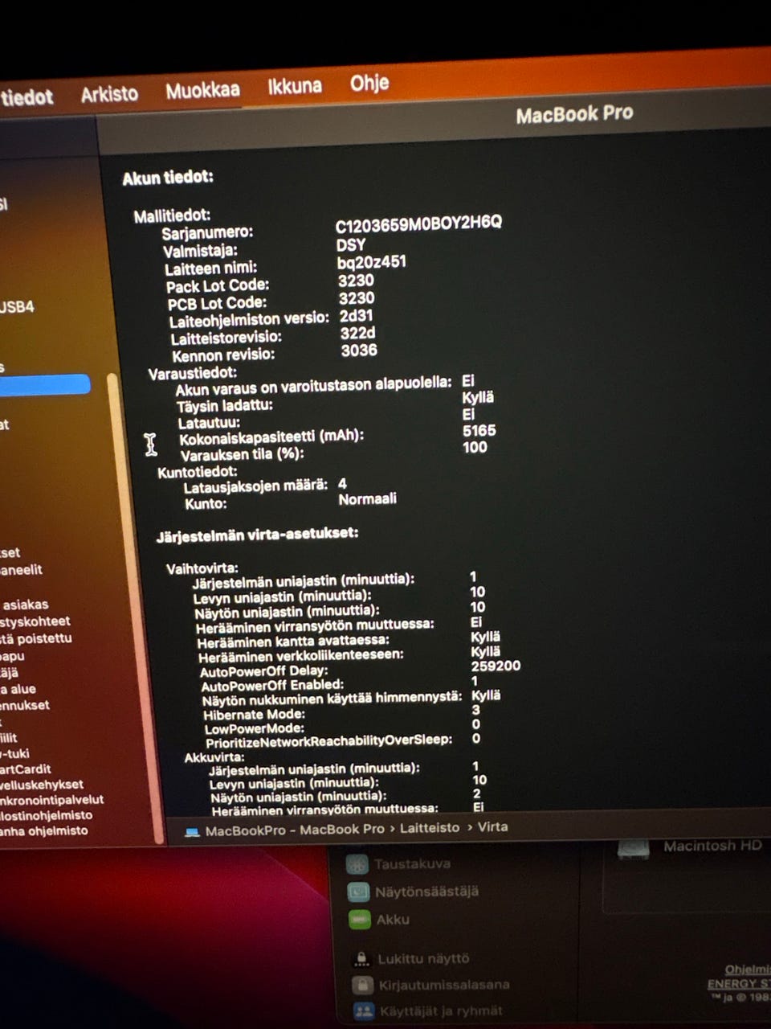Screen dimensions: 771x1029
Task: Select the sidebar item ending 'lostinohjelmisto'
Action: [x=47, y=814]
